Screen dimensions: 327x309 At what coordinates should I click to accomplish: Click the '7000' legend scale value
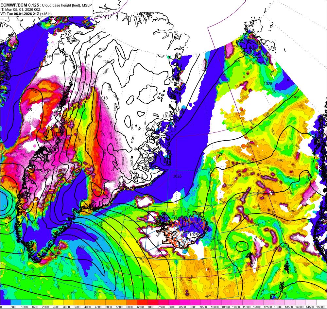(151, 307)
